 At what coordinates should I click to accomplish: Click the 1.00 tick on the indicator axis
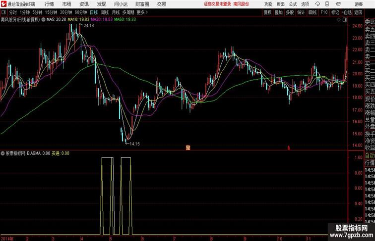point(359,157)
